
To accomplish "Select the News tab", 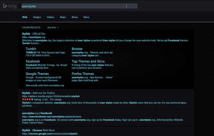I will point(75,17).
